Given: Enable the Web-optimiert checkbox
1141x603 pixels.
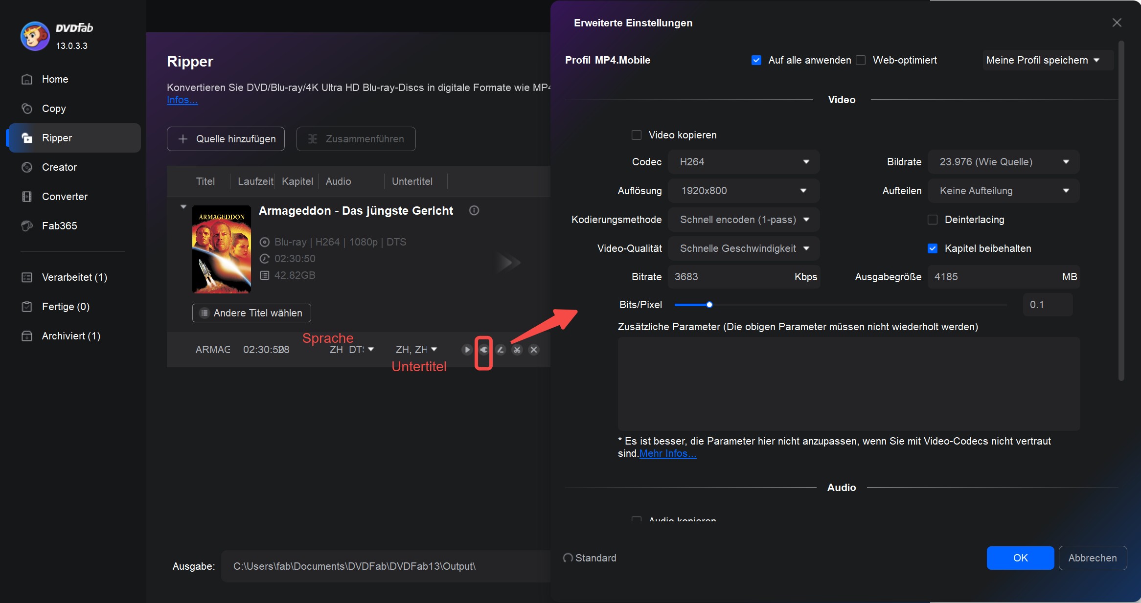Looking at the screenshot, I should 861,60.
